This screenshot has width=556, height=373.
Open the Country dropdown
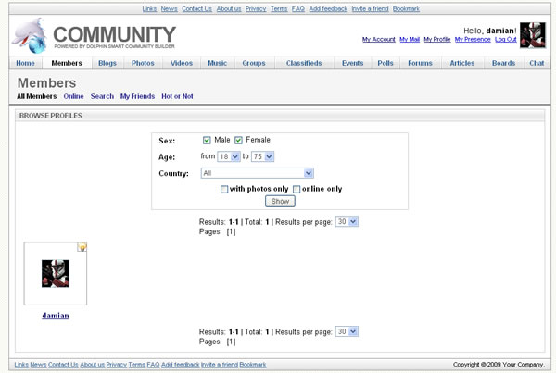click(258, 172)
